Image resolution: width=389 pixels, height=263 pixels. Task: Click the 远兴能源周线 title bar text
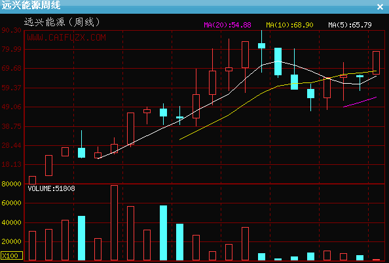(31, 5)
